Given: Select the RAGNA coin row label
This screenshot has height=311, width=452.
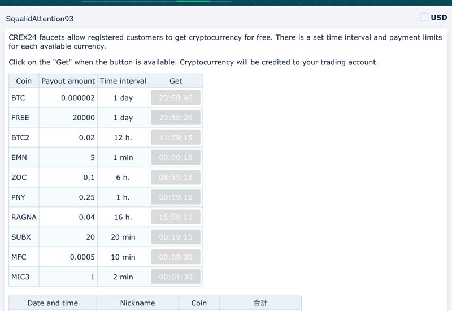Looking at the screenshot, I should (24, 217).
